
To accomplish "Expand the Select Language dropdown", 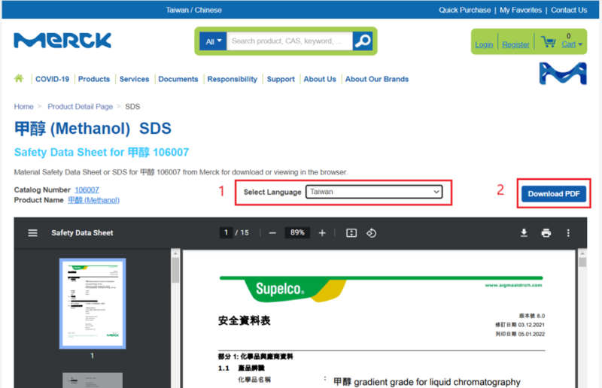I will tap(374, 192).
